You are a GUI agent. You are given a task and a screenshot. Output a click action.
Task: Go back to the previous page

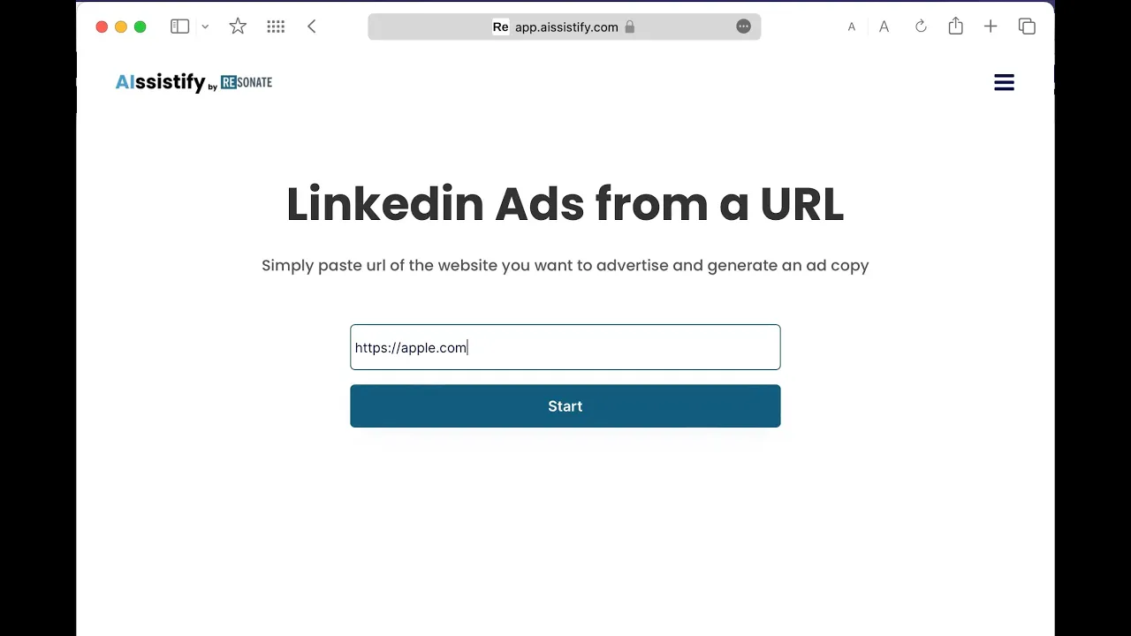click(x=312, y=26)
